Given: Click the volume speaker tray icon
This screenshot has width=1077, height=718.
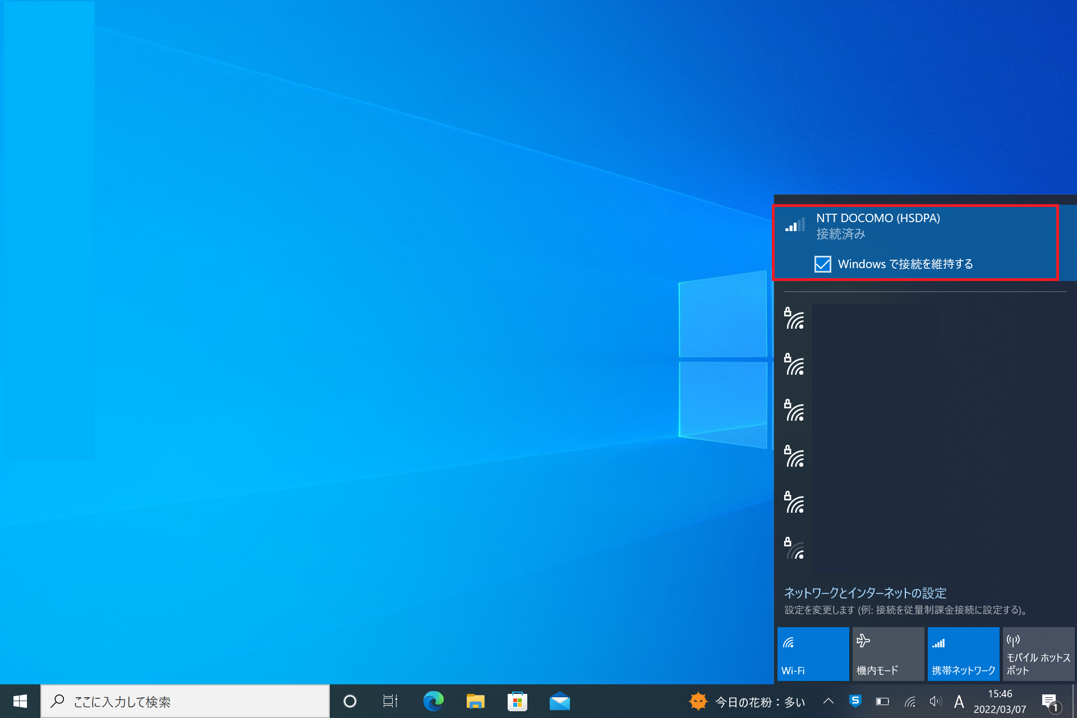Looking at the screenshot, I should pyautogui.click(x=935, y=701).
